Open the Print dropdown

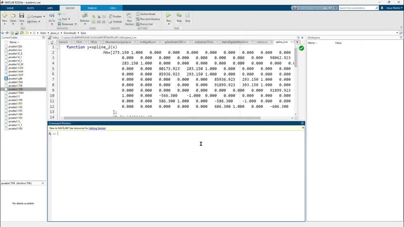point(39,22)
